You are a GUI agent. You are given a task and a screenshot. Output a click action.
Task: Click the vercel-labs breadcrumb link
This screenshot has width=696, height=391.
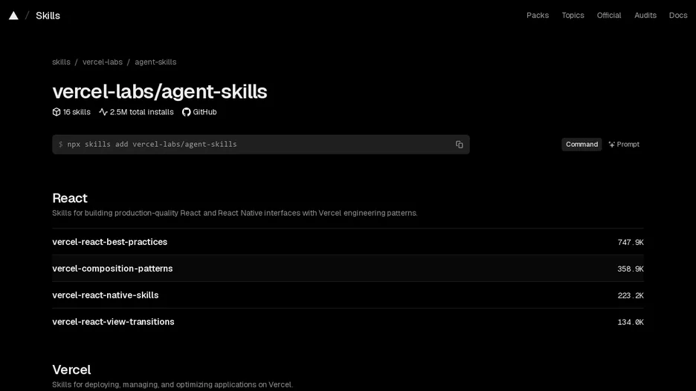(x=103, y=62)
